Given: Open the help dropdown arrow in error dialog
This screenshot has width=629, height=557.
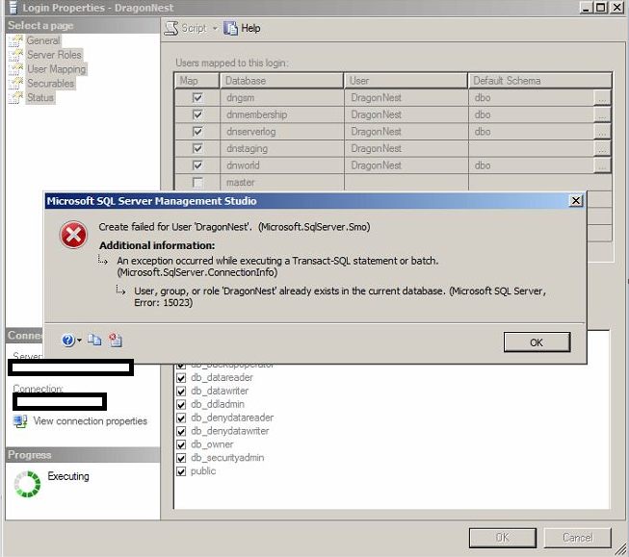Looking at the screenshot, I should (x=79, y=341).
